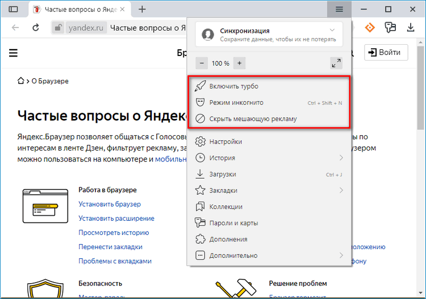The height and width of the screenshot is (299, 426).
Task: Click the orange diamond extension icon
Action: coord(370,27)
